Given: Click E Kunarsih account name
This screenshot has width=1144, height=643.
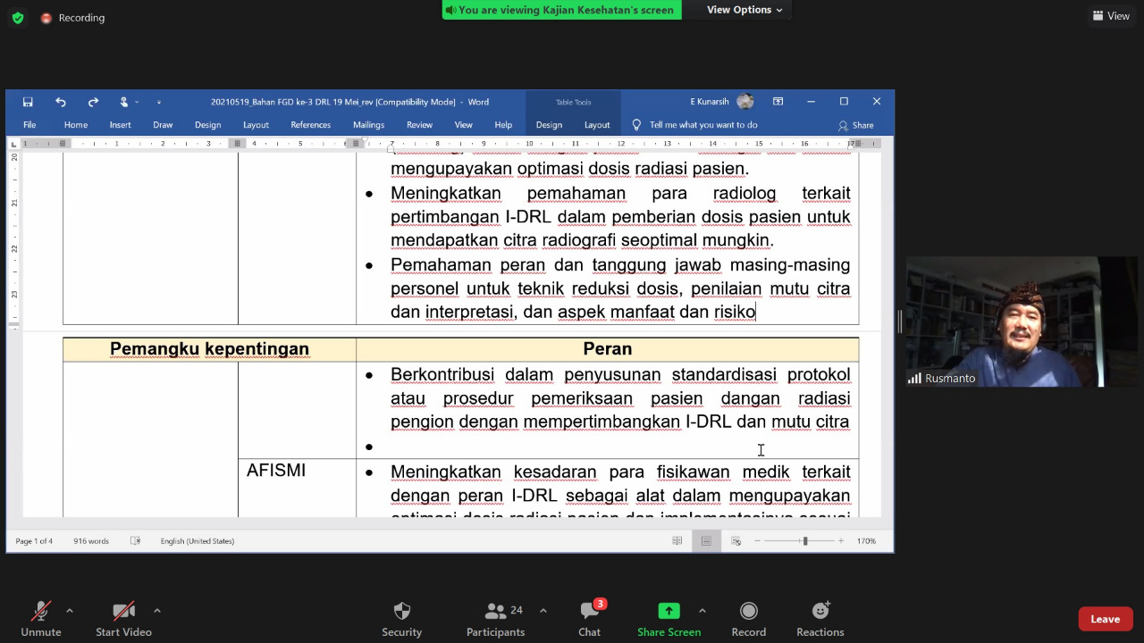Looking at the screenshot, I should point(710,102).
